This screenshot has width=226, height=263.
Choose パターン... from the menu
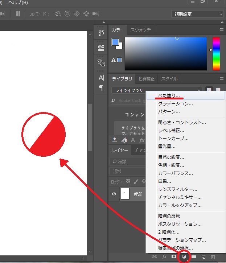(186, 112)
